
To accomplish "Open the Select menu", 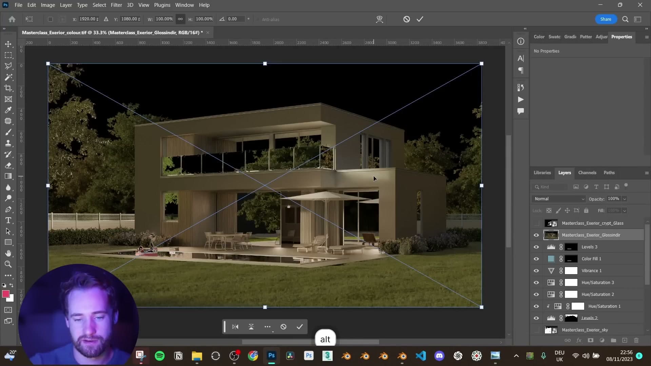I will [x=99, y=5].
